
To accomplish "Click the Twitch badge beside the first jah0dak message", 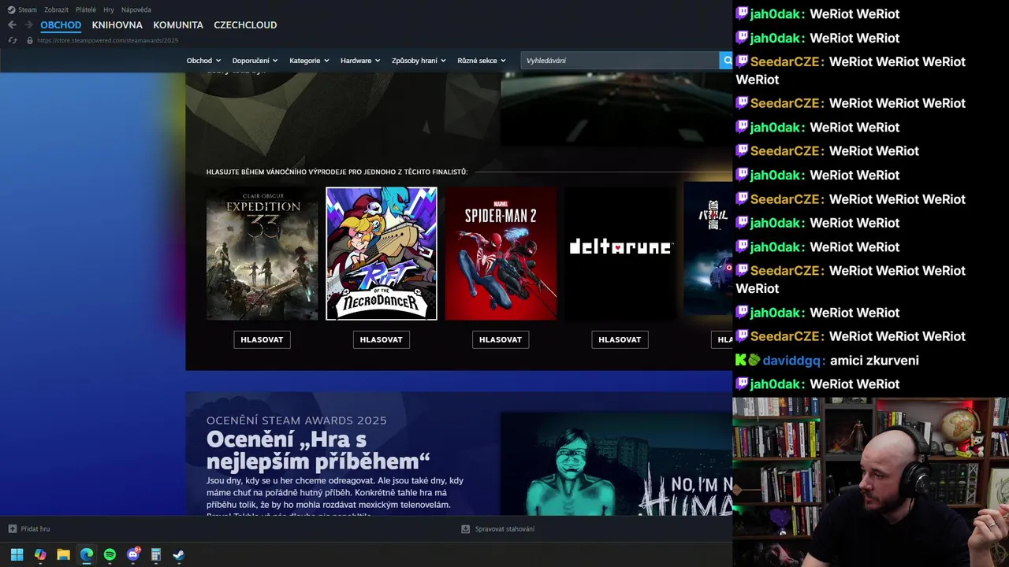I will click(x=742, y=13).
